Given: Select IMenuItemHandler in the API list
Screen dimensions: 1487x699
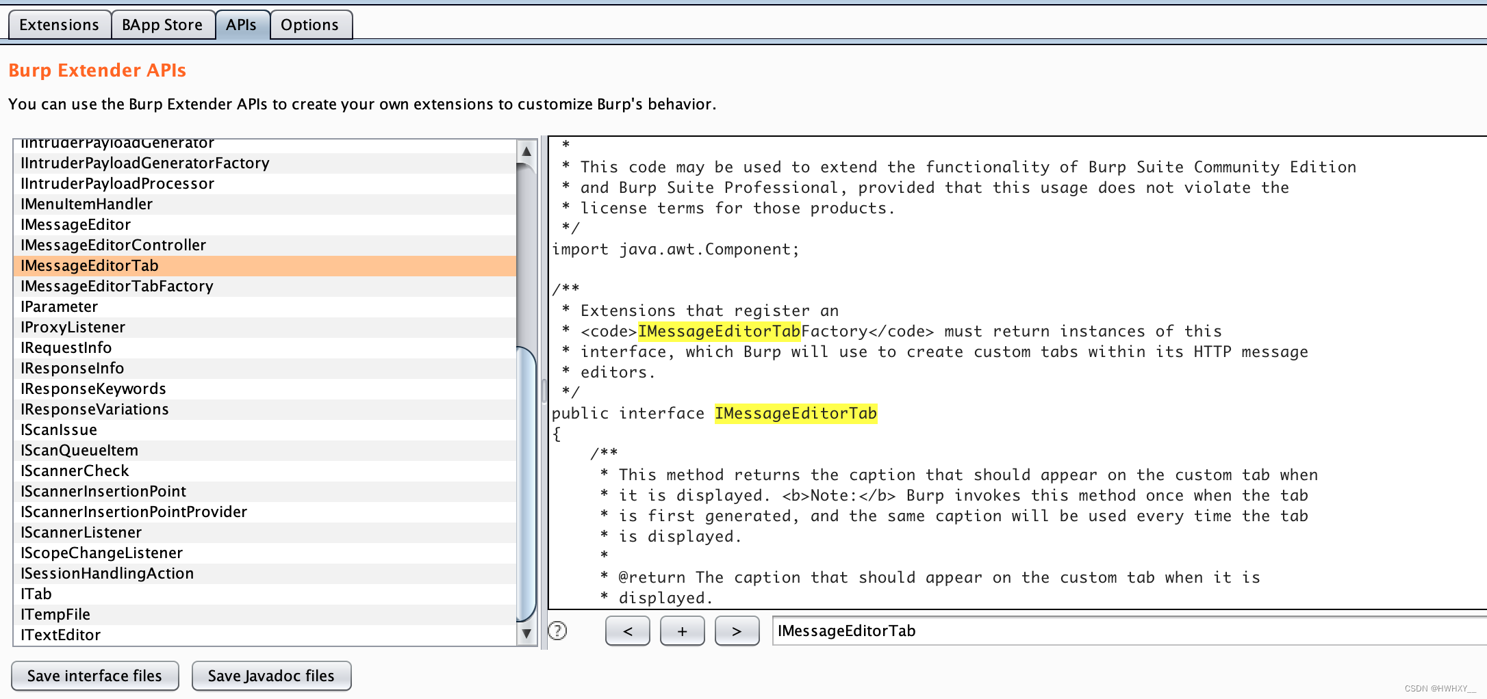Looking at the screenshot, I should click(x=264, y=204).
